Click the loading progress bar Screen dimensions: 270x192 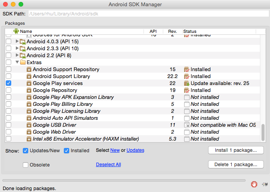click(x=124, y=180)
